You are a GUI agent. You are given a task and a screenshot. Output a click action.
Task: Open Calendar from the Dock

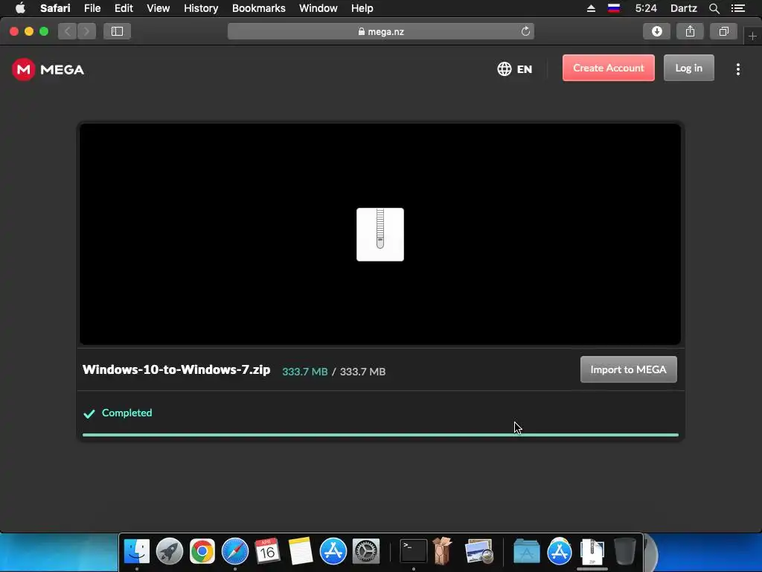tap(267, 551)
